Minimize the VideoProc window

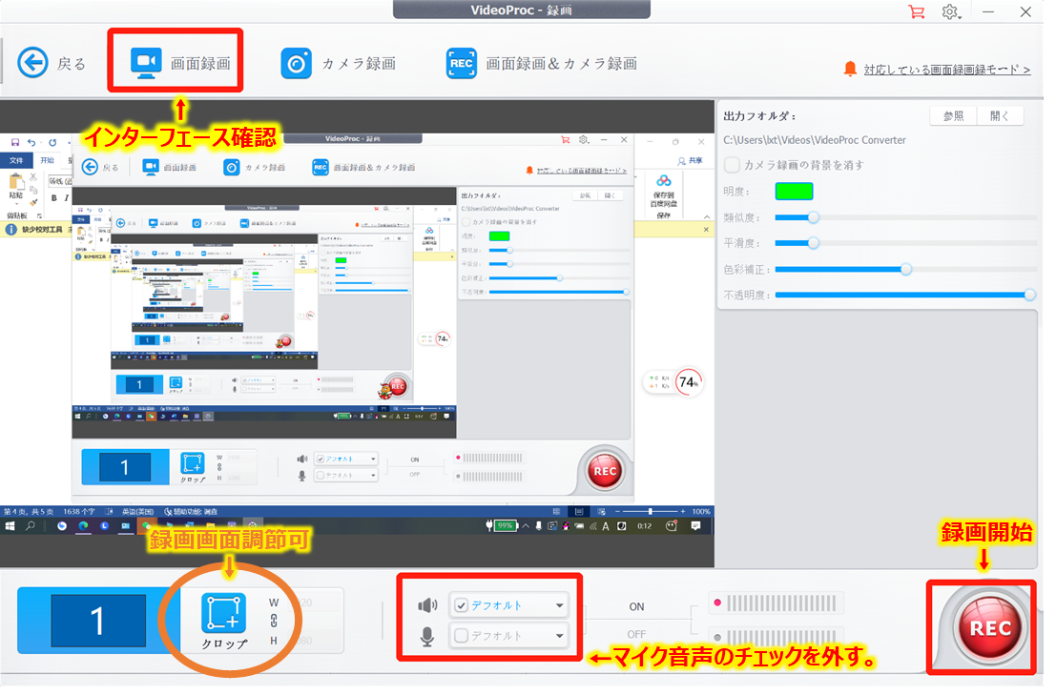(x=988, y=11)
